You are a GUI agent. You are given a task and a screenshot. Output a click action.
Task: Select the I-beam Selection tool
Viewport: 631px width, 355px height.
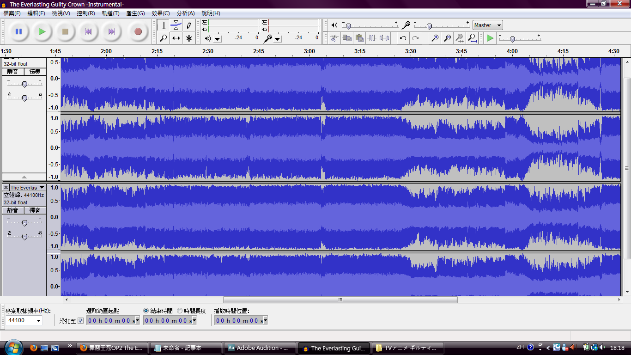click(x=164, y=25)
